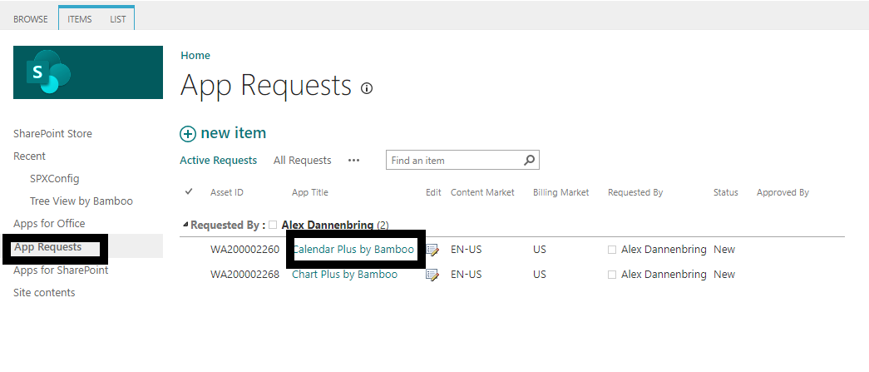
Task: Click edit icon for Calendar Plus row
Action: [x=432, y=250]
